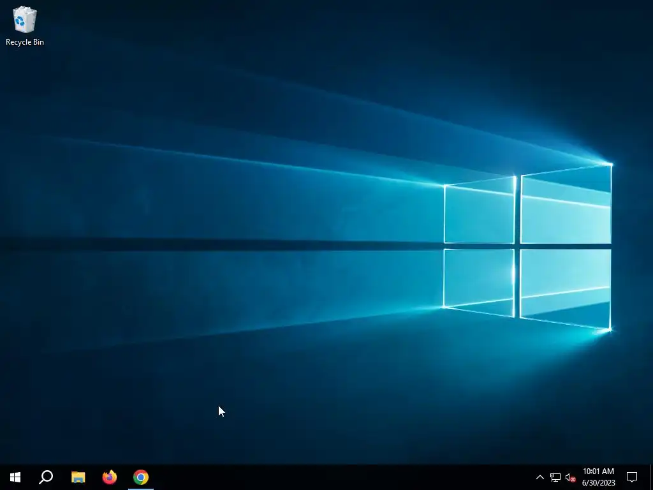Viewport: 653px width, 490px height.
Task: Open Google Chrome from the taskbar
Action: [141, 477]
